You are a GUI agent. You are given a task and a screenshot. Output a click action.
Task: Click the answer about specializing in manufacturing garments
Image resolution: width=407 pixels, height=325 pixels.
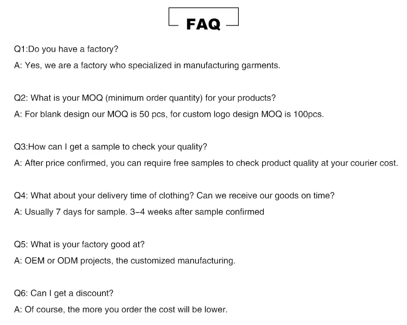147,66
